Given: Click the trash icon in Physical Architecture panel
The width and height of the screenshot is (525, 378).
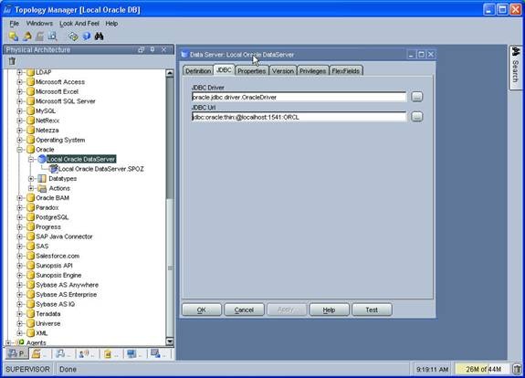Looking at the screenshot, I should click(12, 61).
